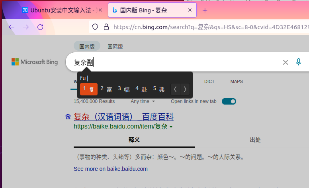Viewport: 309px width, 188px height.
Task: Switch to 国际版 search scope
Action: click(115, 47)
